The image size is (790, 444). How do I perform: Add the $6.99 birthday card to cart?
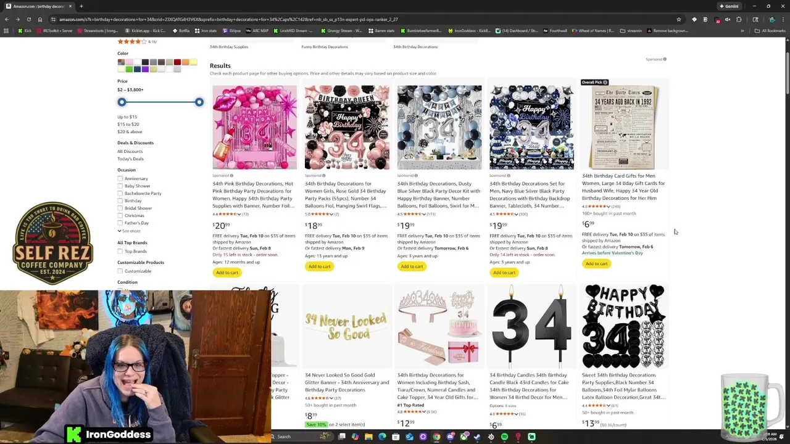point(596,264)
